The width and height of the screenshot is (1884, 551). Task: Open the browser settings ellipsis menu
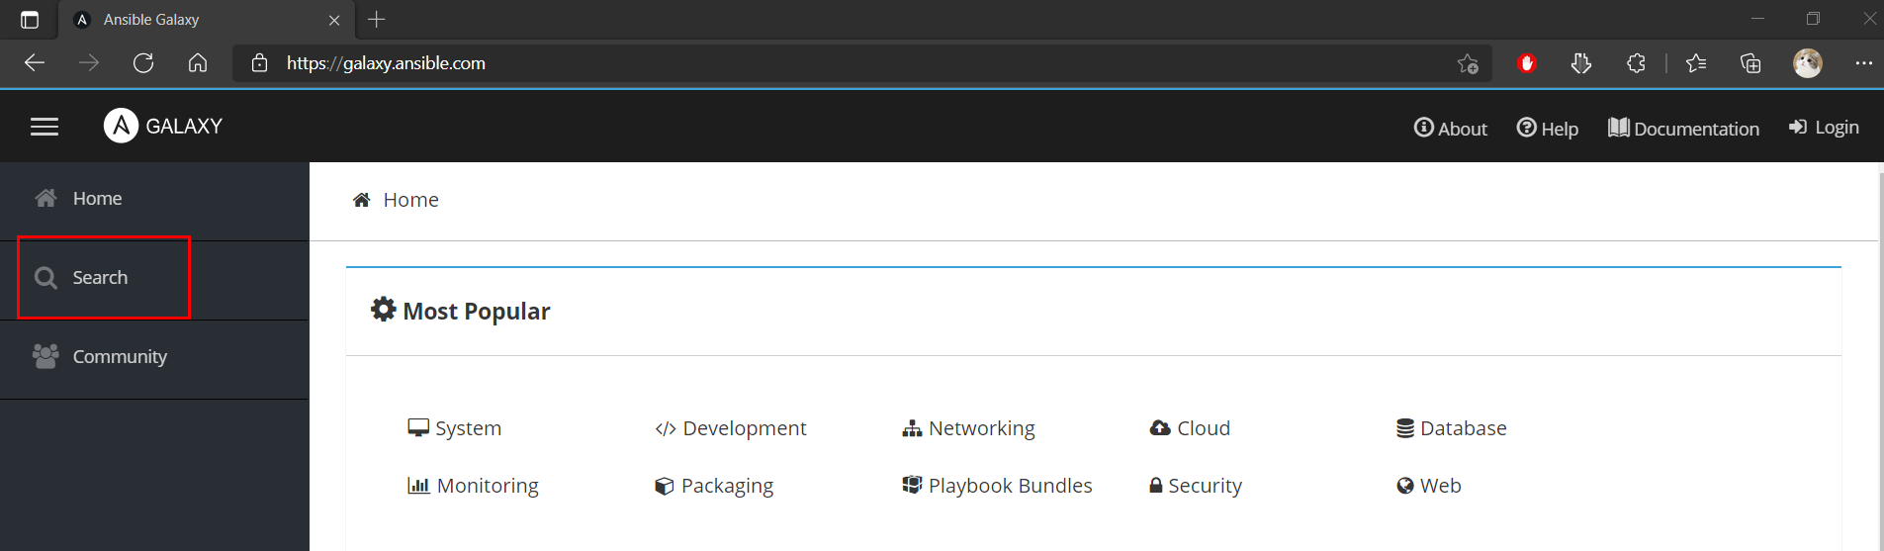pos(1864,63)
